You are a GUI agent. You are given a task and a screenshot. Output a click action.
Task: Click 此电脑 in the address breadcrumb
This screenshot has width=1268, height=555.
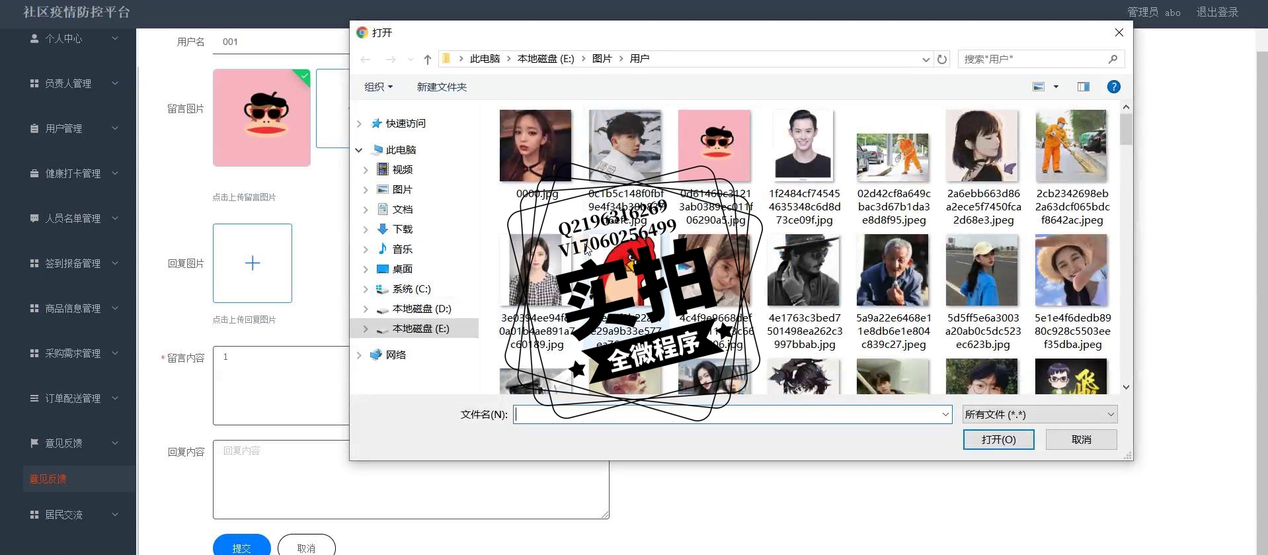click(x=485, y=59)
